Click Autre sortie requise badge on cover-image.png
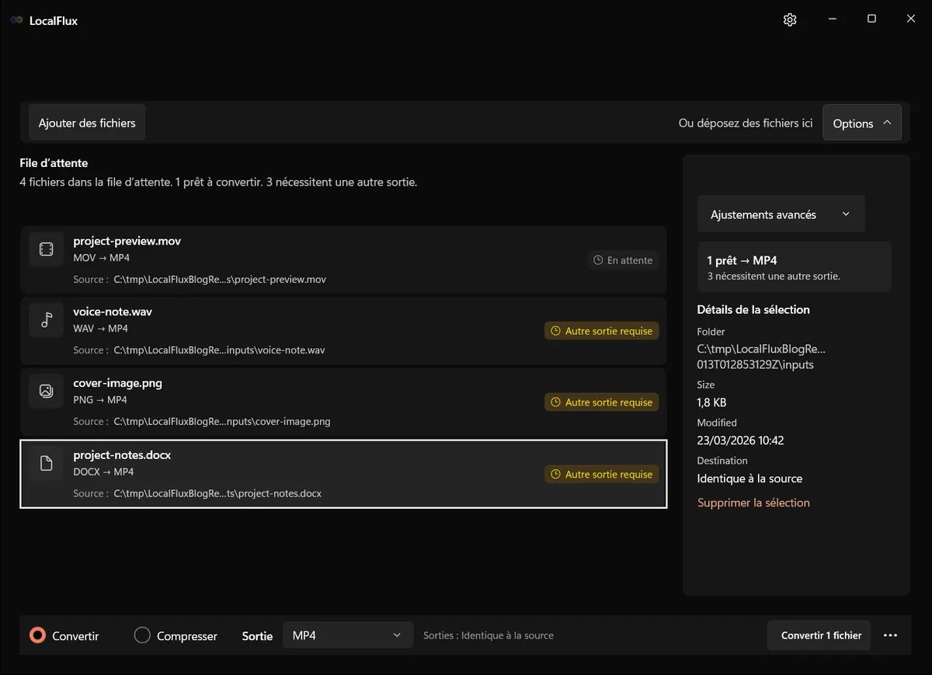The width and height of the screenshot is (932, 675). [602, 402]
